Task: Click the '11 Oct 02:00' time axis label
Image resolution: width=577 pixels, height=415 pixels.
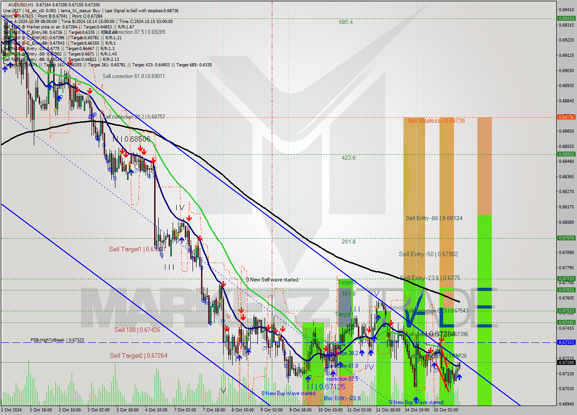Action: pyautogui.click(x=359, y=410)
